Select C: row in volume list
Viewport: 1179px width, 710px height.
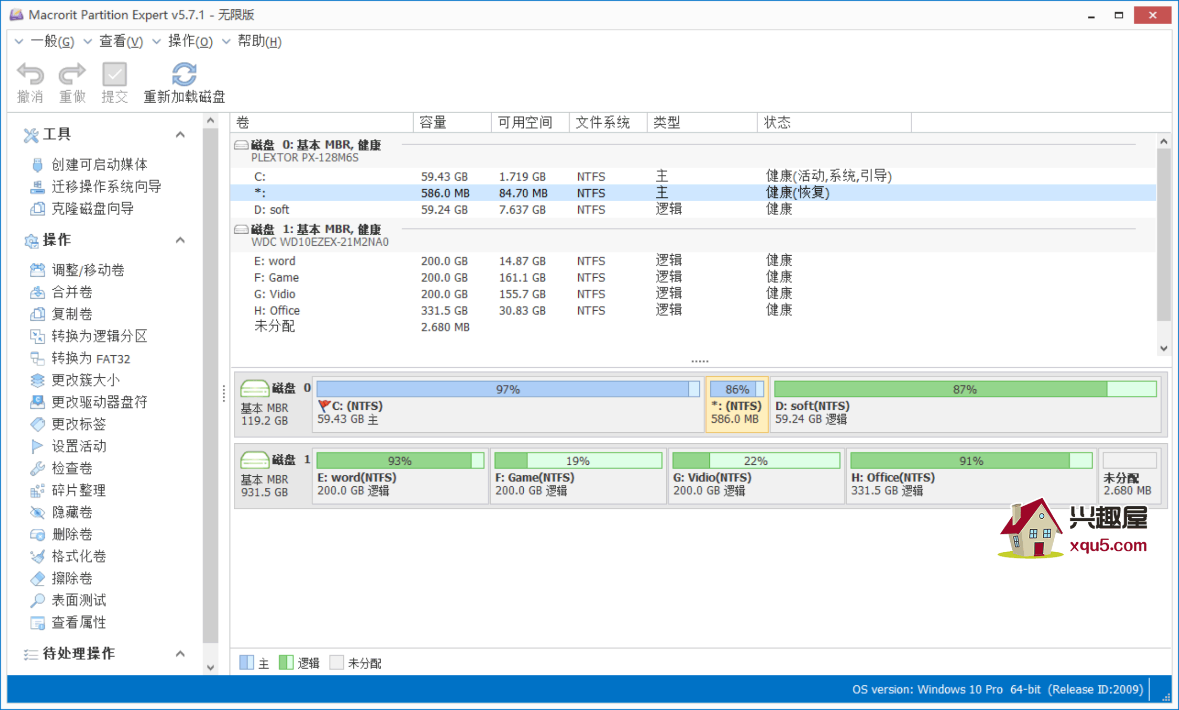(693, 177)
